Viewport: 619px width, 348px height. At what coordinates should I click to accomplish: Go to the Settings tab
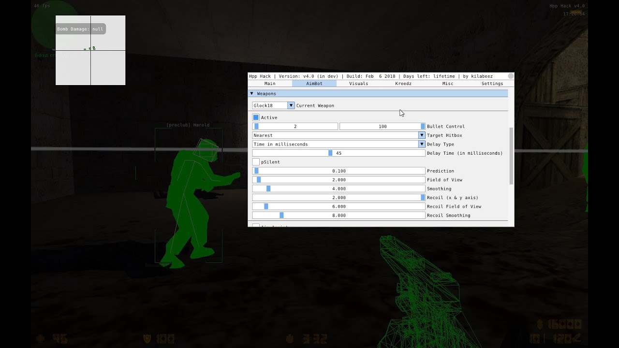coord(492,84)
